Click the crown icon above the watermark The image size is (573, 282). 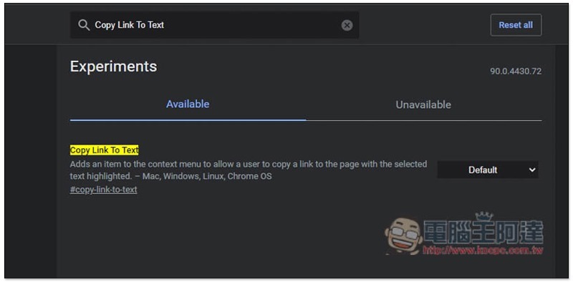click(x=484, y=216)
